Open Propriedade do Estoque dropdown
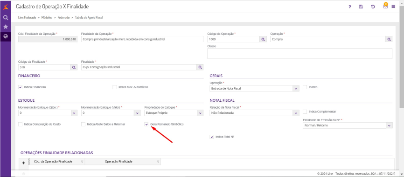 pyautogui.click(x=200, y=113)
